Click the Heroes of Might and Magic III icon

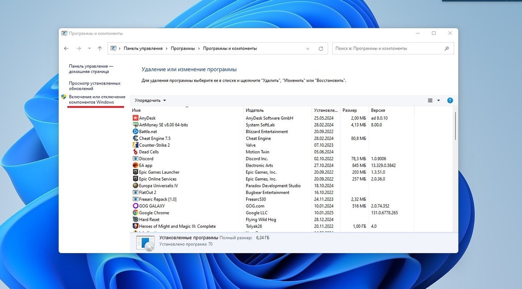[x=136, y=226]
